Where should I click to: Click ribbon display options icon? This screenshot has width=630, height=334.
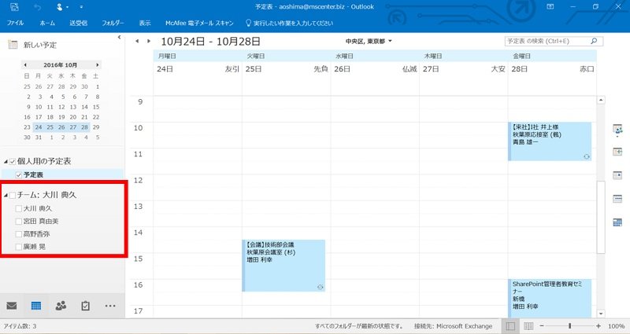point(550,7)
